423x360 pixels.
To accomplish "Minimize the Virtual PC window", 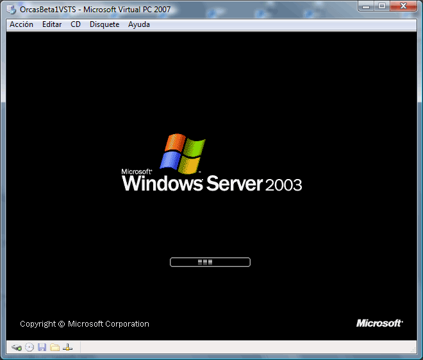I will (366, 6).
